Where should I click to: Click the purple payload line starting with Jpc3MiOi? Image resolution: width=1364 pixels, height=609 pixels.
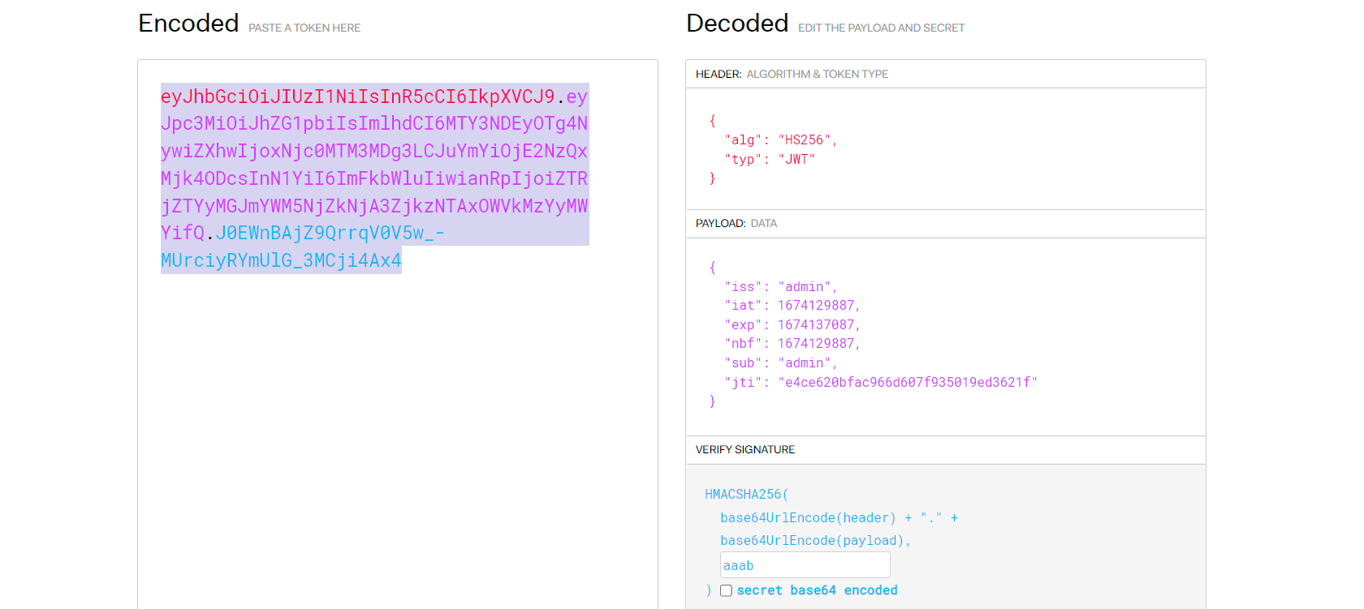click(x=373, y=124)
